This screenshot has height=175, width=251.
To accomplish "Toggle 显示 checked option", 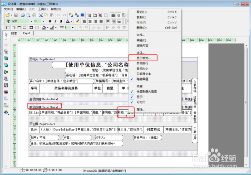I will (155, 97).
